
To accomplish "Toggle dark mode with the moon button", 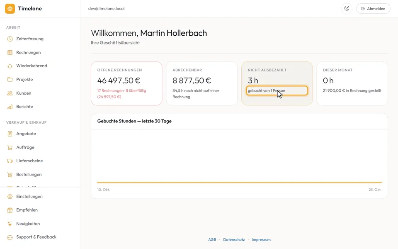I will 347,9.
